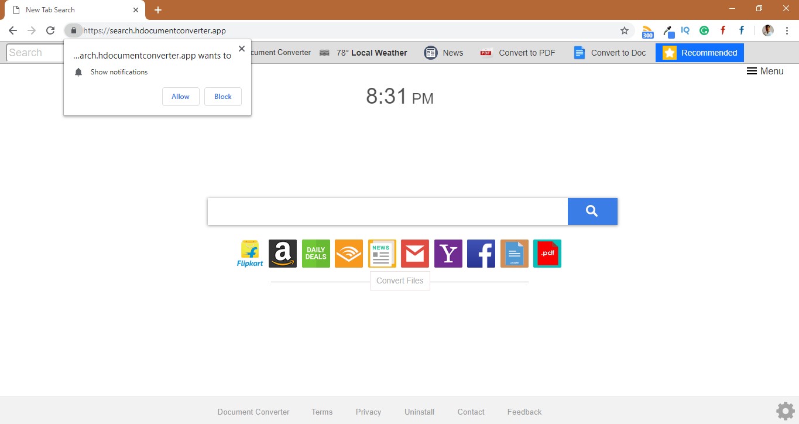Allow notifications from the site

tap(180, 97)
